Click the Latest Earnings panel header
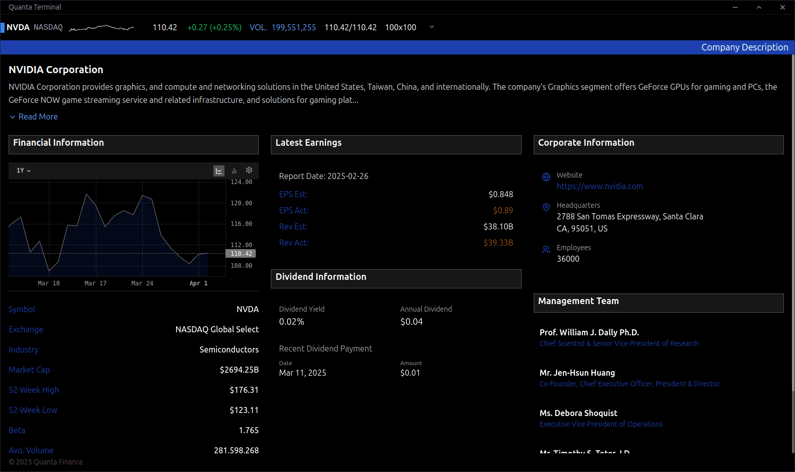 (x=396, y=145)
